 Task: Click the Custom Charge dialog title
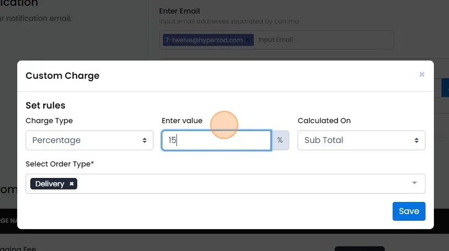pos(63,76)
